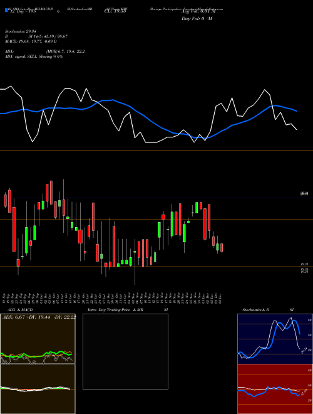Click the 'ADX: 6.67 +DY: 19.44 -DY: 22.22' header
The image size is (313, 414).
(39, 317)
